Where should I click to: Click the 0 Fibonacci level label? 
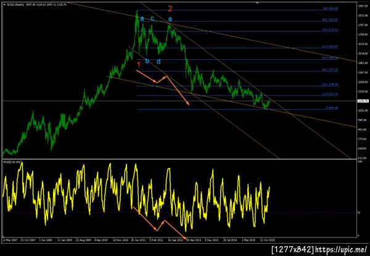pyautogui.click(x=332, y=108)
